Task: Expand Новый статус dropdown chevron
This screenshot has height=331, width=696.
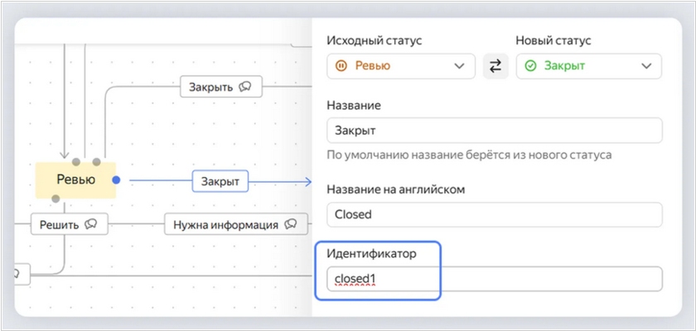Action: click(646, 66)
